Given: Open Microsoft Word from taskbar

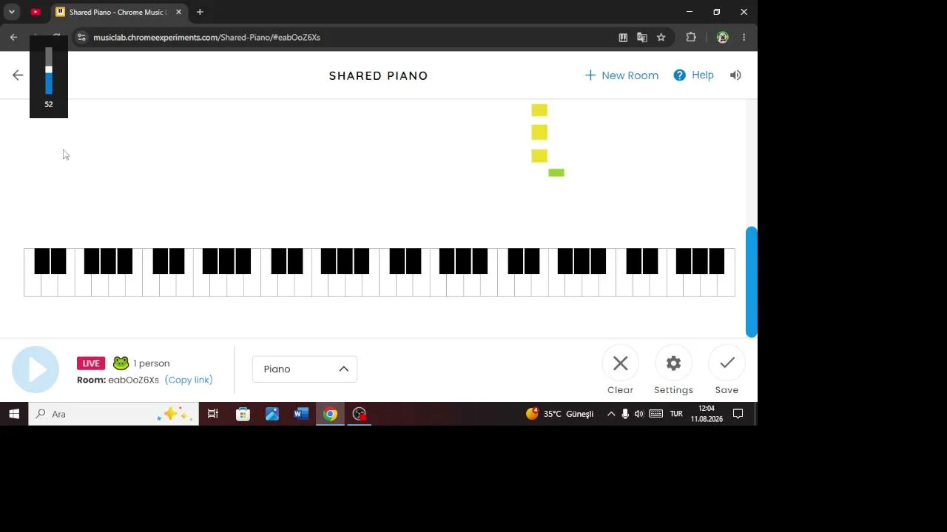Looking at the screenshot, I should (300, 414).
